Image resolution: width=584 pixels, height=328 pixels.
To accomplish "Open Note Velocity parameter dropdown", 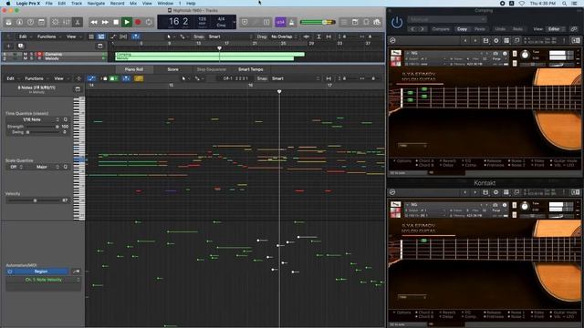I will [x=44, y=280].
